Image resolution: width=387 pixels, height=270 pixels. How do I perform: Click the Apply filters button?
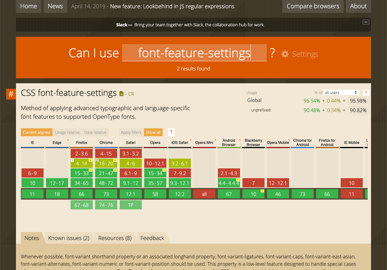(131, 132)
